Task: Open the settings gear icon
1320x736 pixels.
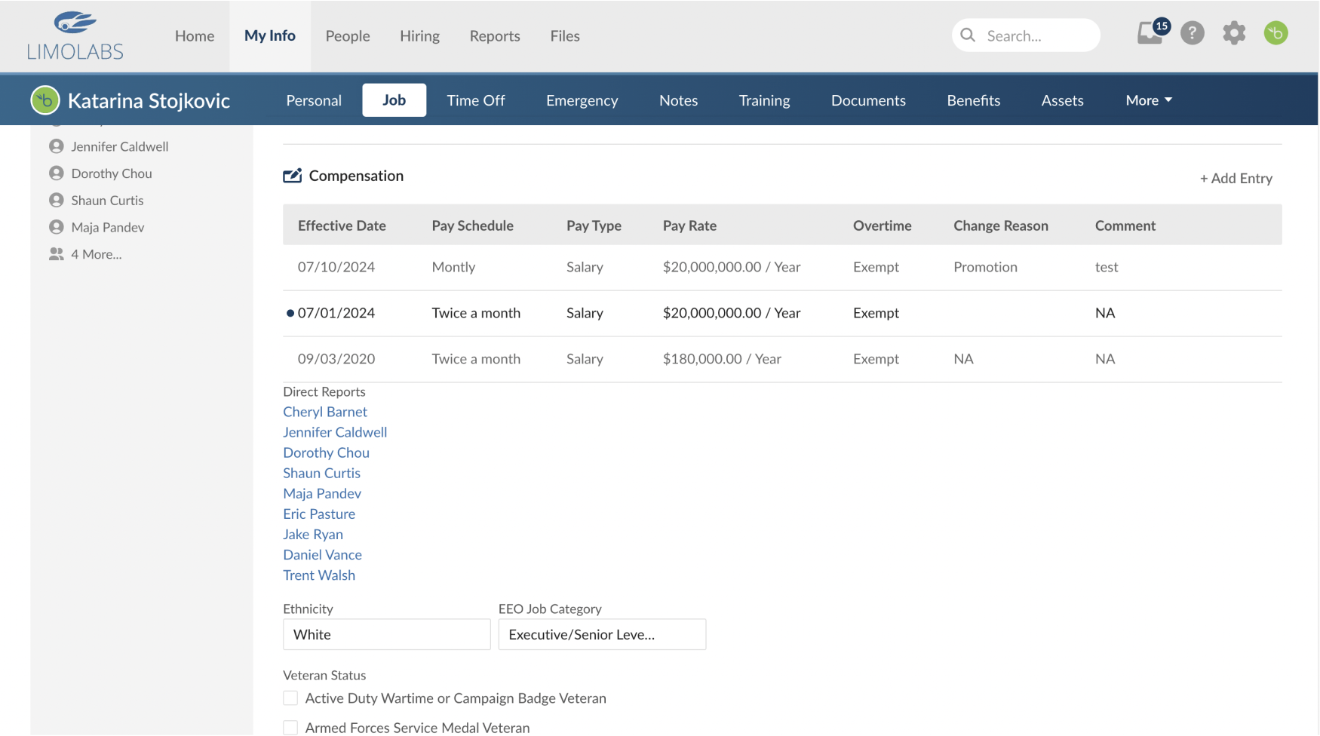Action: point(1234,34)
